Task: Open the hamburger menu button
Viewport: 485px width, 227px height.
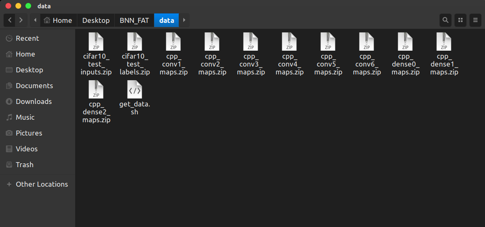Action: pyautogui.click(x=475, y=20)
